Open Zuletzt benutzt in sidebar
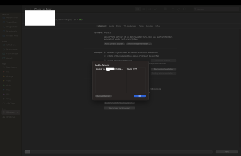Viewport: 241px width, 156px height. click(x=11, y=22)
